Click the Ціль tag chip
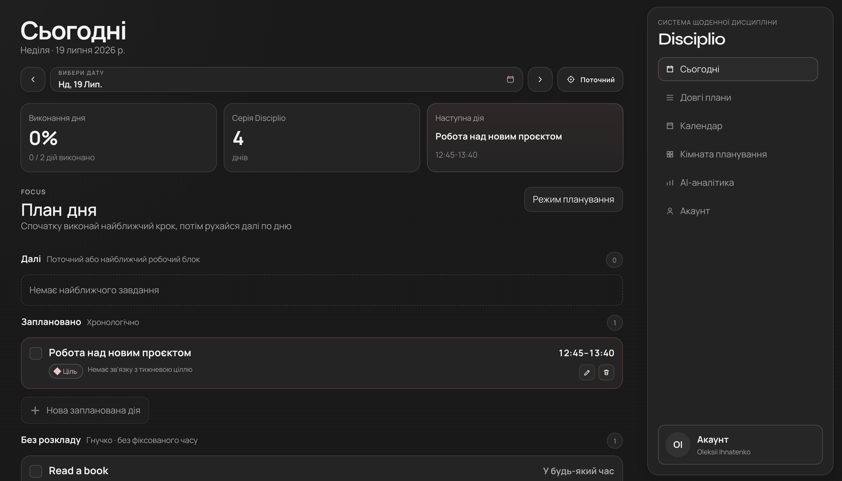Image resolution: width=842 pixels, height=481 pixels. coord(66,371)
